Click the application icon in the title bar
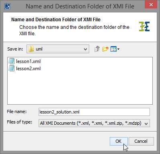The image size is (160, 154). [8, 6]
